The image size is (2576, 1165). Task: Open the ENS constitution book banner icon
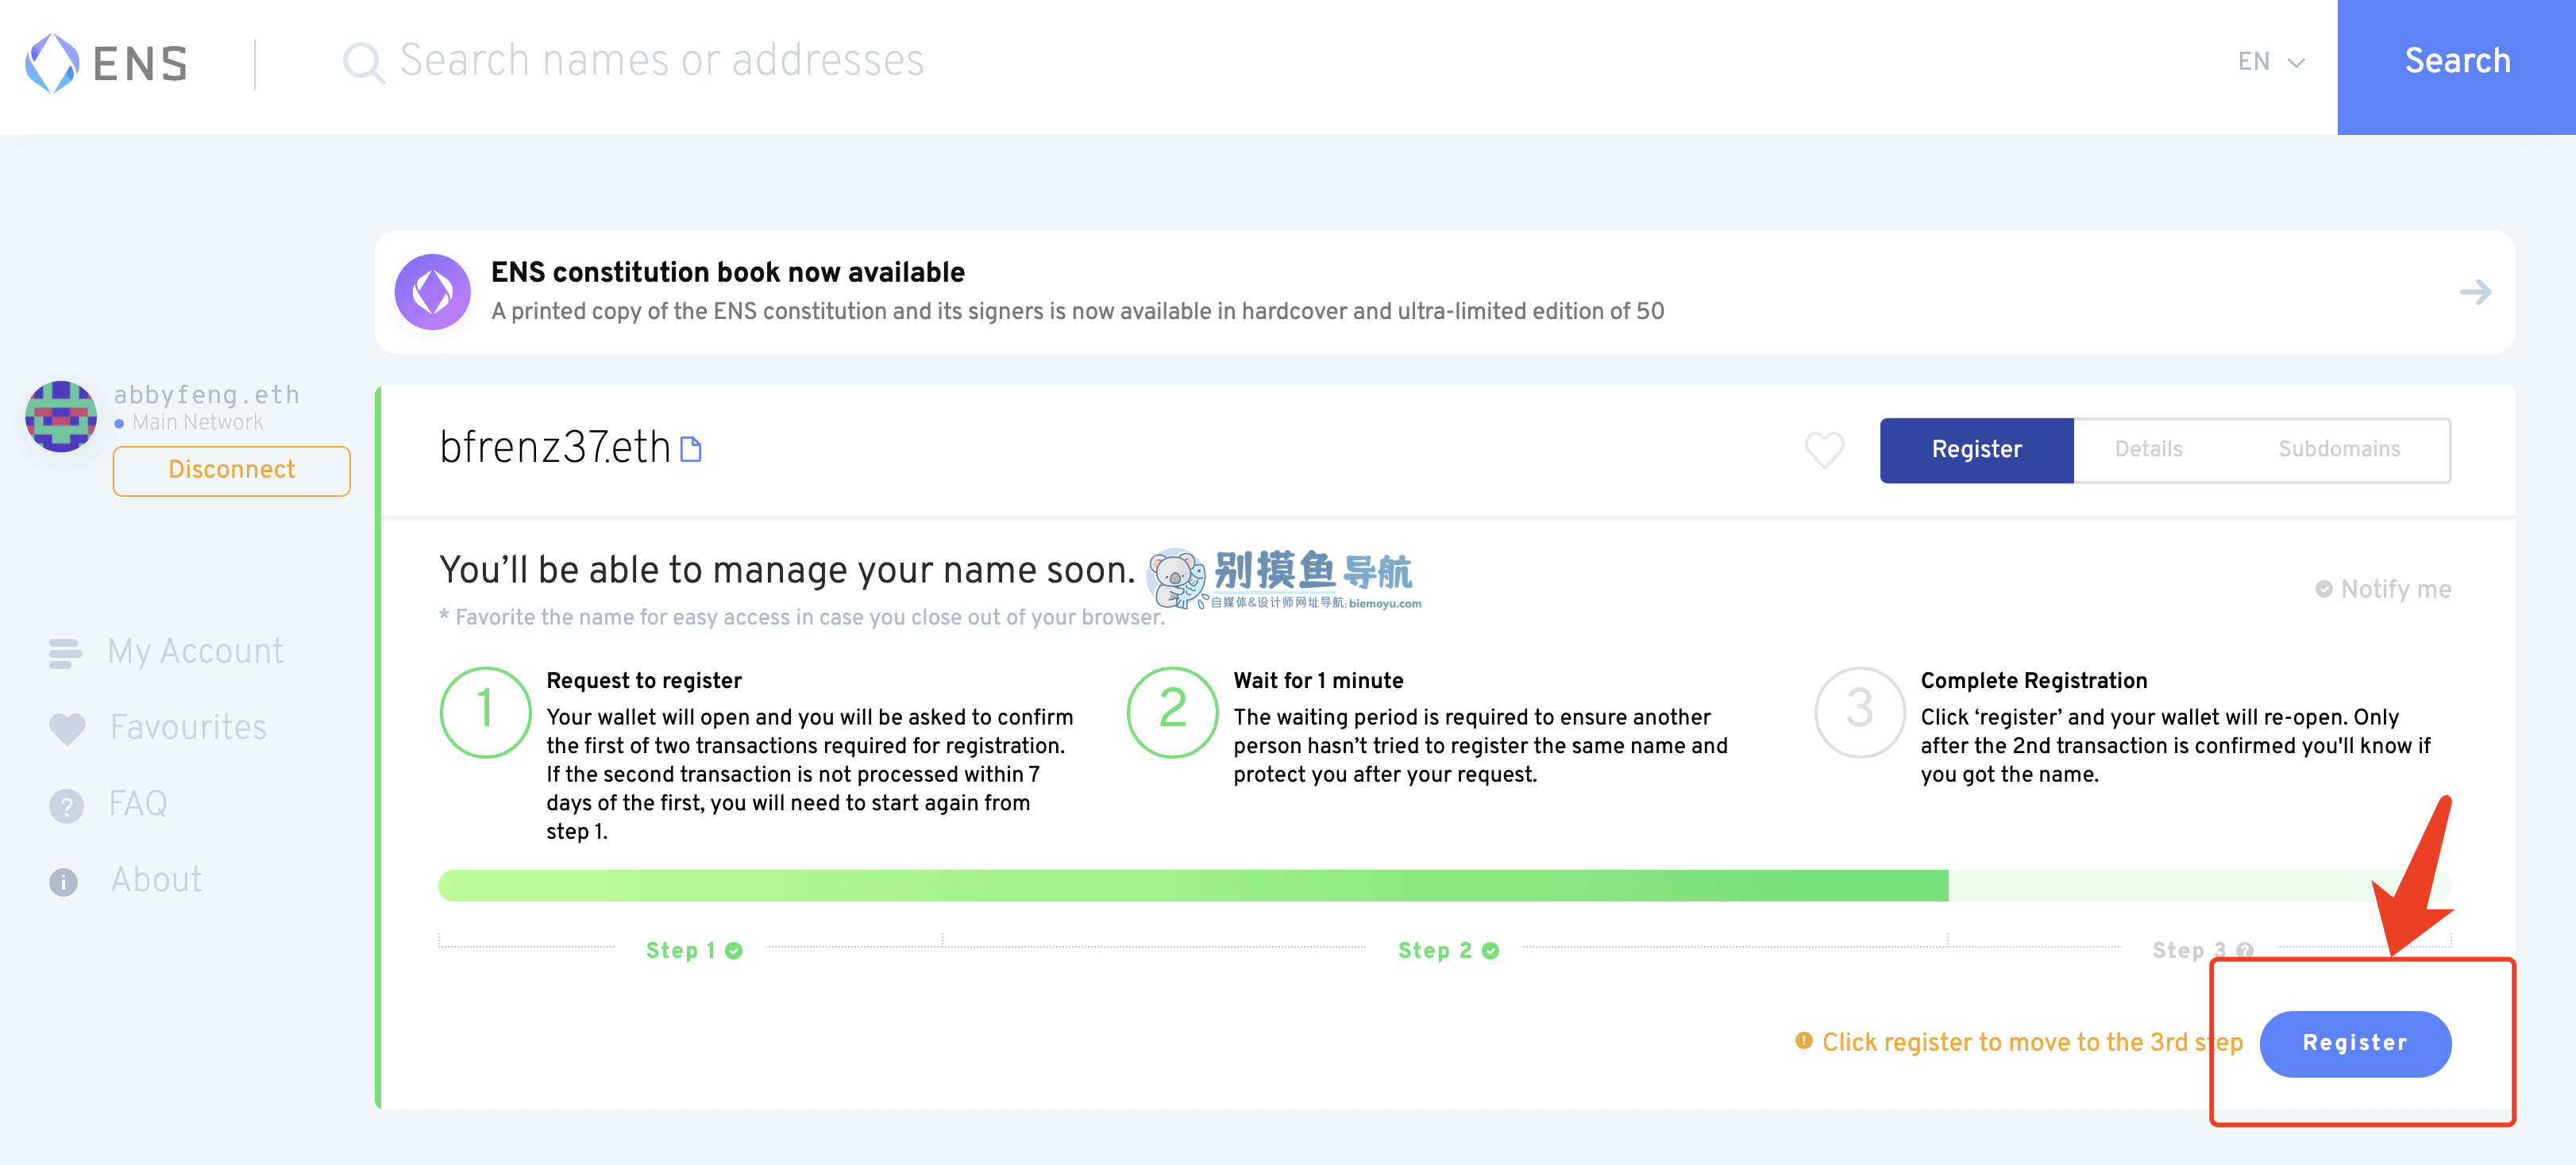(433, 292)
